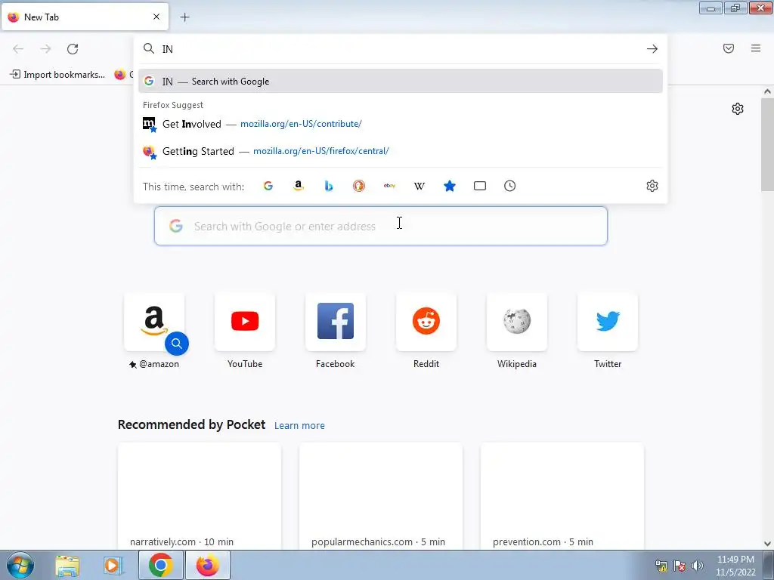Search this time with DuckDuckGo icon
774x580 pixels.
coord(359,186)
